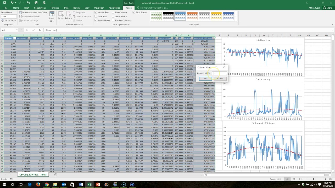Open filter dropdown for Time (sec) column
The height and width of the screenshot is (188, 335).
click(x=15, y=38)
